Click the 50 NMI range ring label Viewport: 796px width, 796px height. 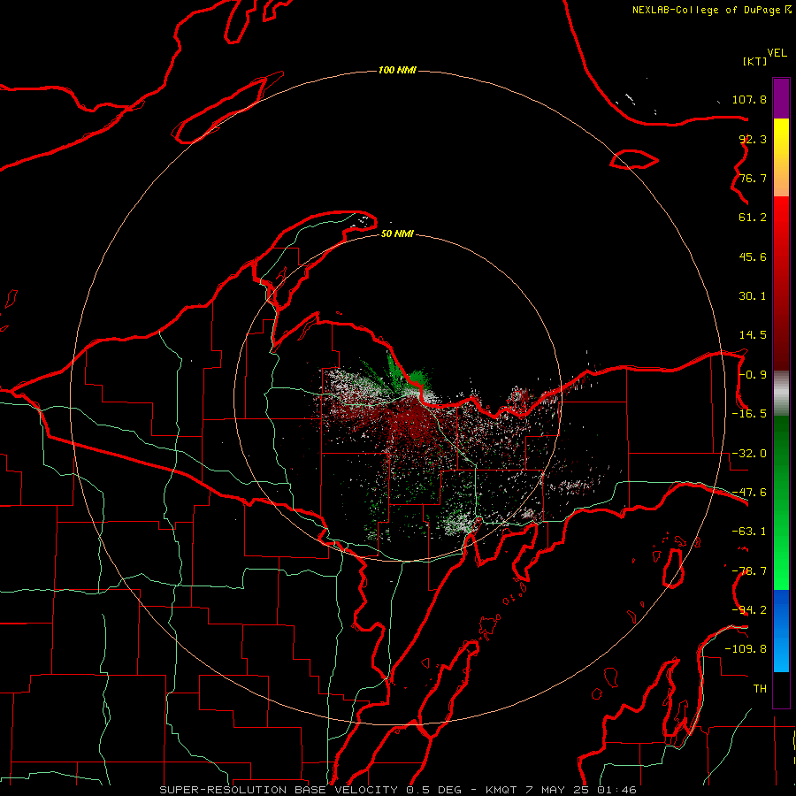coord(397,233)
